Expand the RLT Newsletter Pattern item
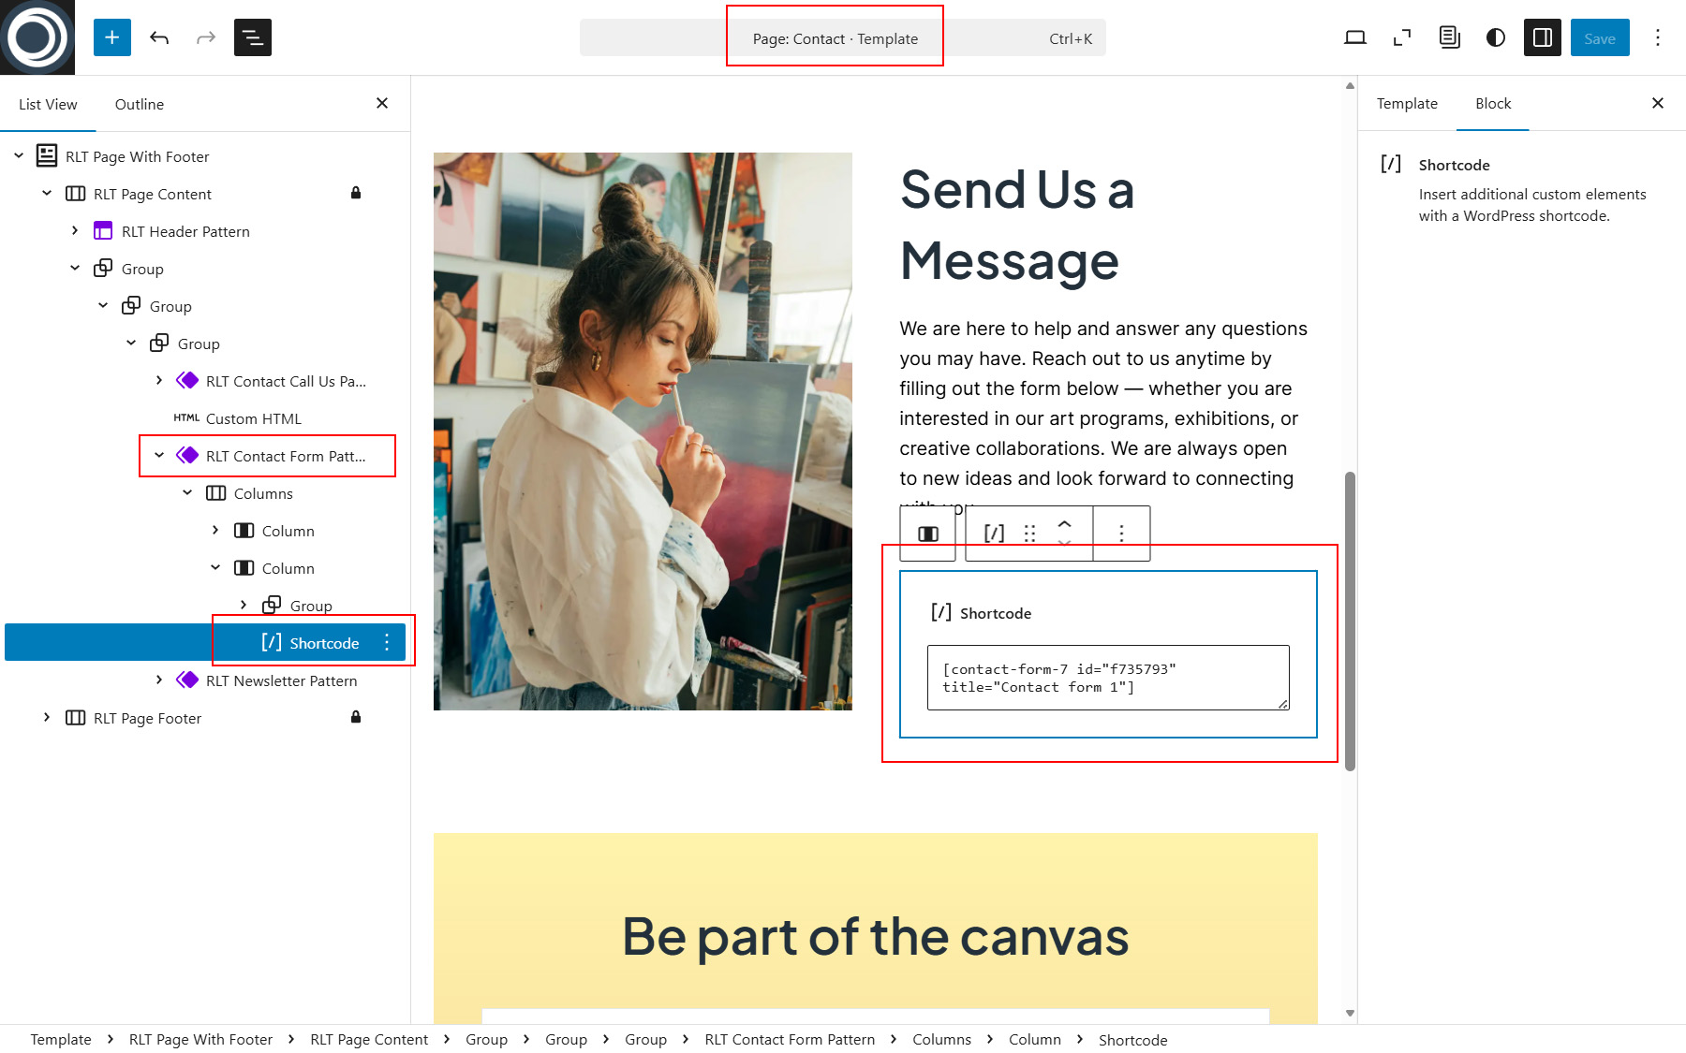Screen dimensions: 1686x1053 pyautogui.click(x=159, y=680)
